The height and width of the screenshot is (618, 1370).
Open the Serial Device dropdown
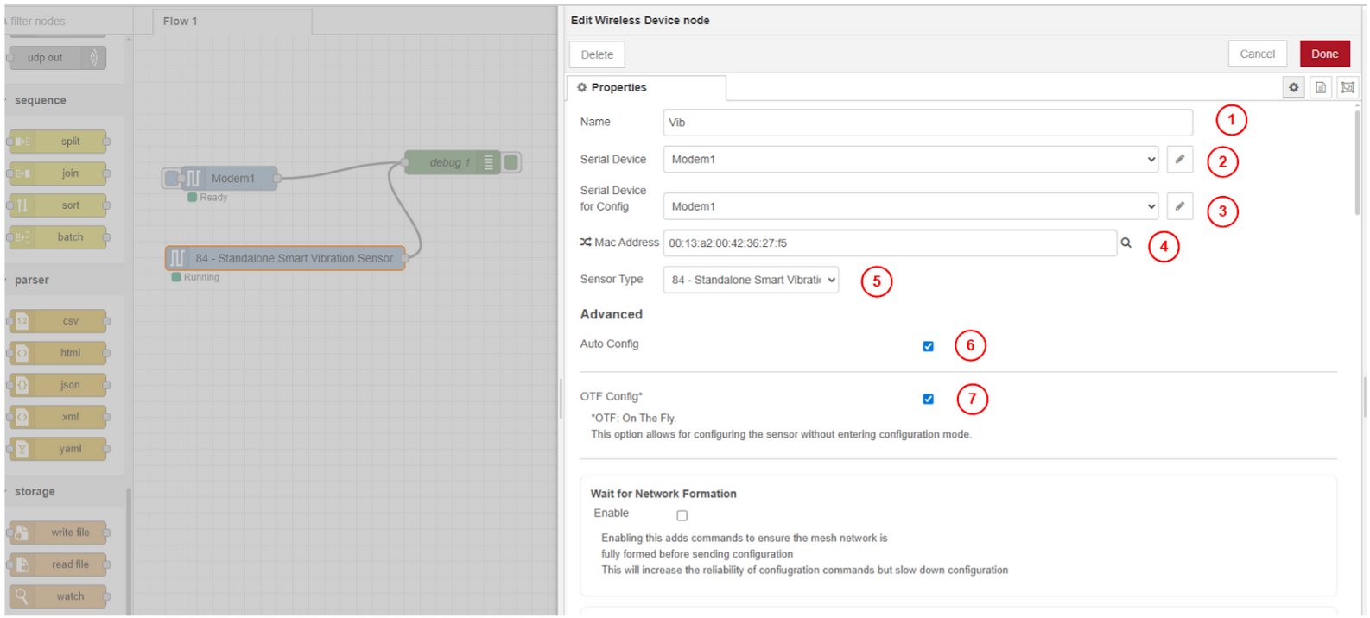(x=910, y=160)
